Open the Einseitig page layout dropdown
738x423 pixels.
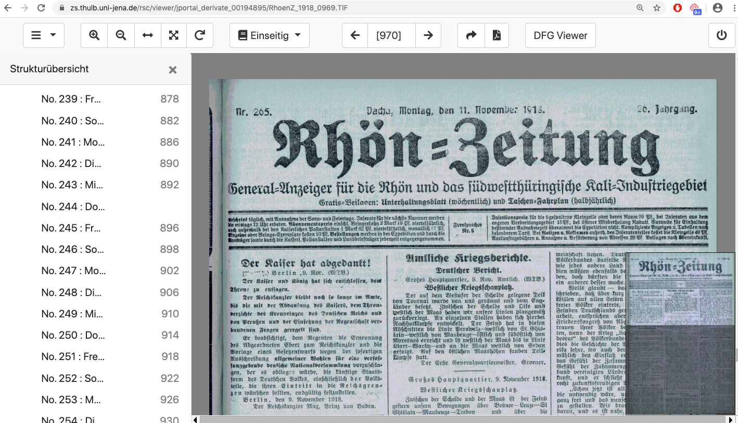point(270,35)
